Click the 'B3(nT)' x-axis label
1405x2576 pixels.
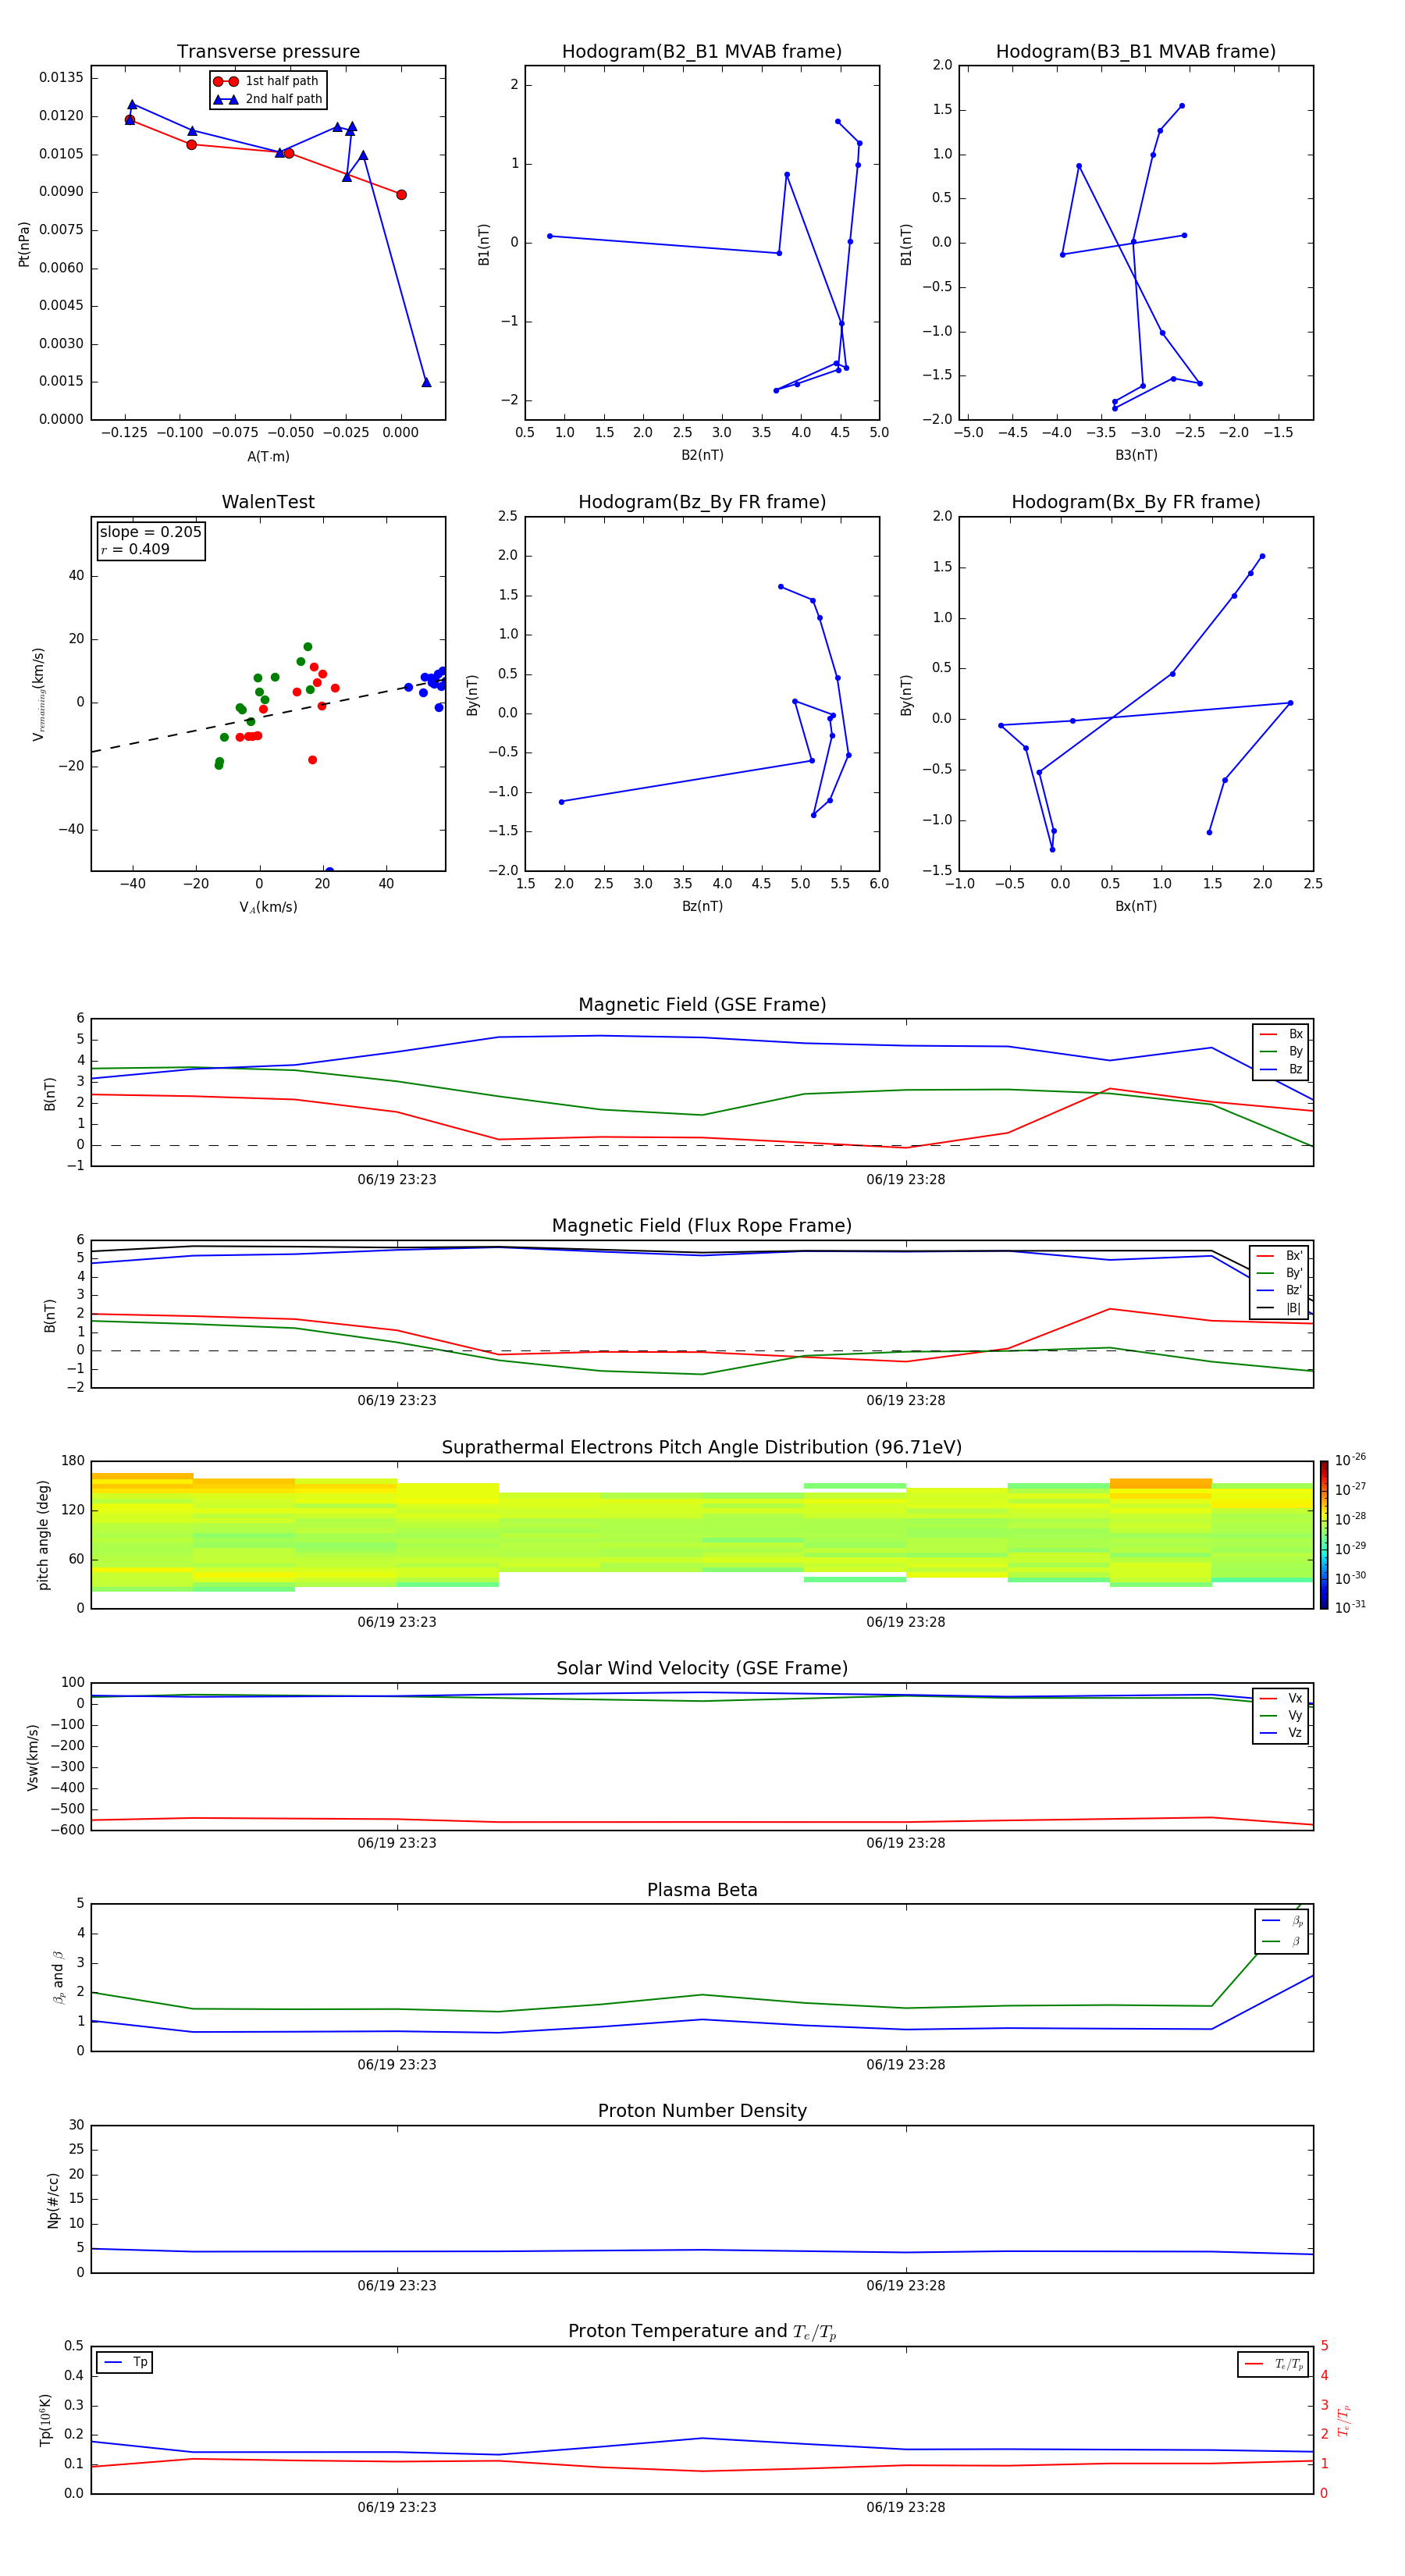click(x=1136, y=456)
